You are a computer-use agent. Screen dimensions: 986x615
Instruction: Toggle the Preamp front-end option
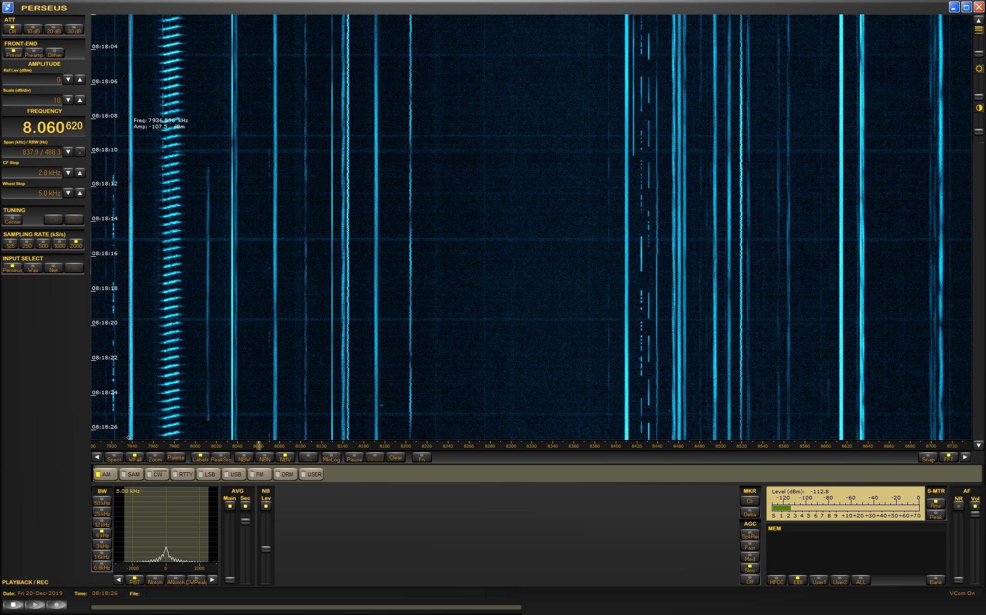(34, 53)
